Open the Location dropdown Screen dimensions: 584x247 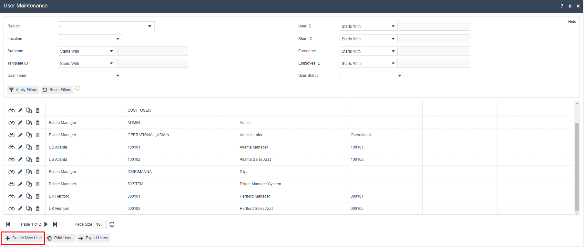coord(90,39)
